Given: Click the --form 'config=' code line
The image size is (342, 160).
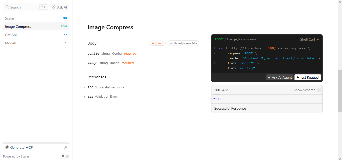Looking at the screenshot, I should tap(240, 68).
